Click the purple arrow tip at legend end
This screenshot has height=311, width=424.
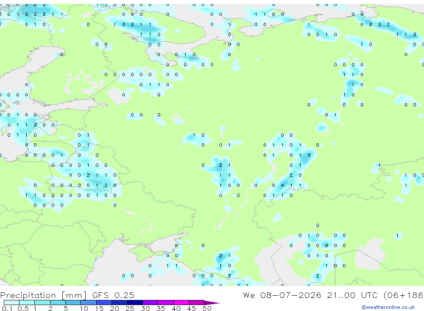pos(212,303)
